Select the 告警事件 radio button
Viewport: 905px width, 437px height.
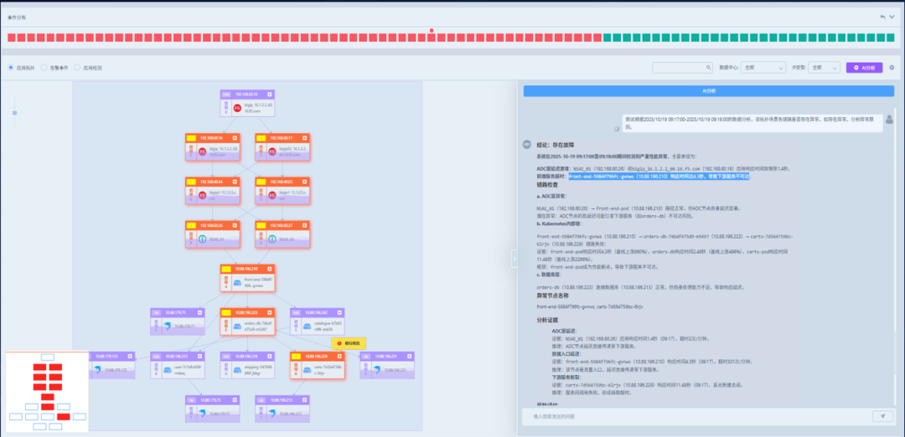[x=44, y=68]
